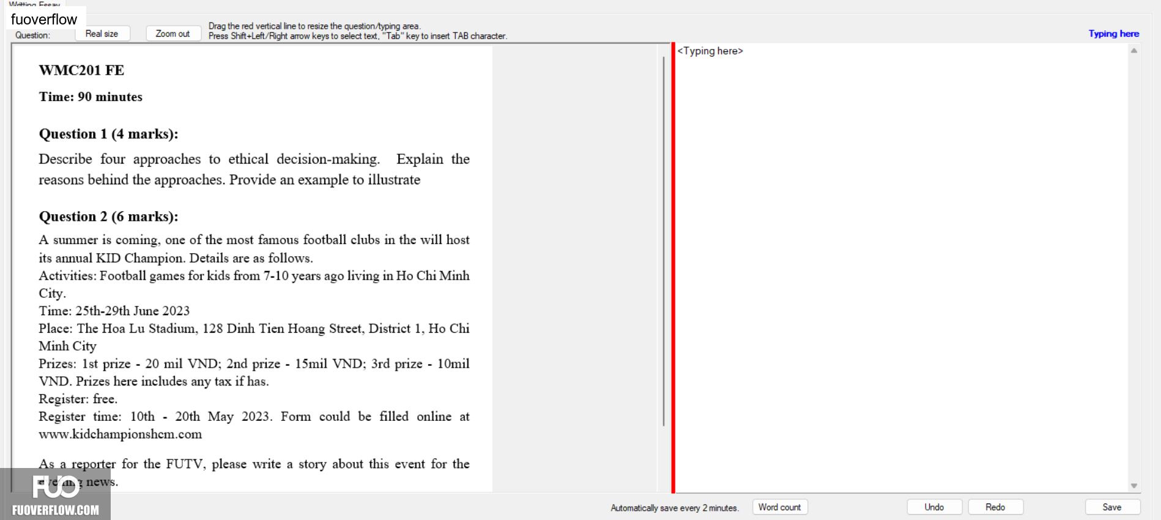Click the 'Question:' label
Viewport: 1161px width, 520px height.
pyautogui.click(x=32, y=35)
